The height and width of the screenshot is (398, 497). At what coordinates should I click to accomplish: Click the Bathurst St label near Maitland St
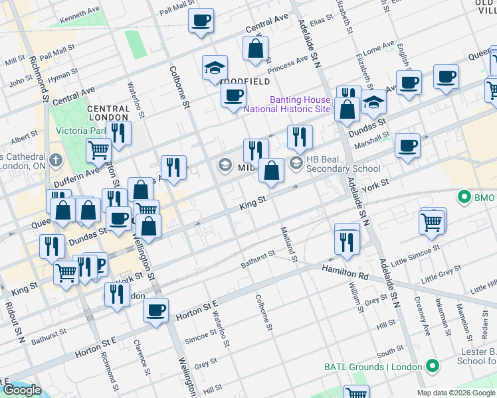pos(258,259)
